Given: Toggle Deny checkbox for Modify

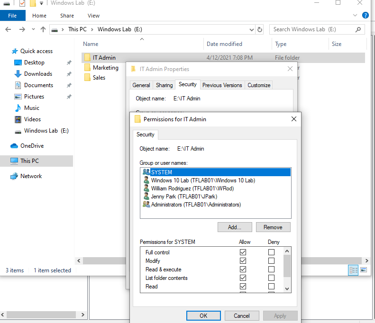Looking at the screenshot, I should pyautogui.click(x=271, y=261).
